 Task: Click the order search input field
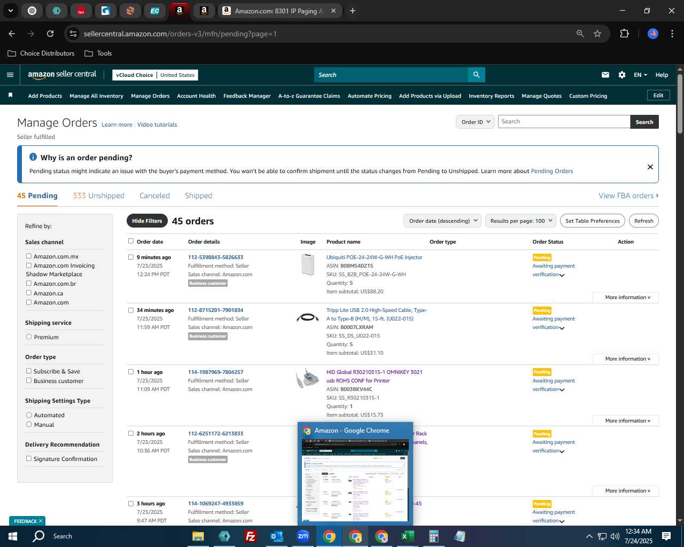pos(564,122)
